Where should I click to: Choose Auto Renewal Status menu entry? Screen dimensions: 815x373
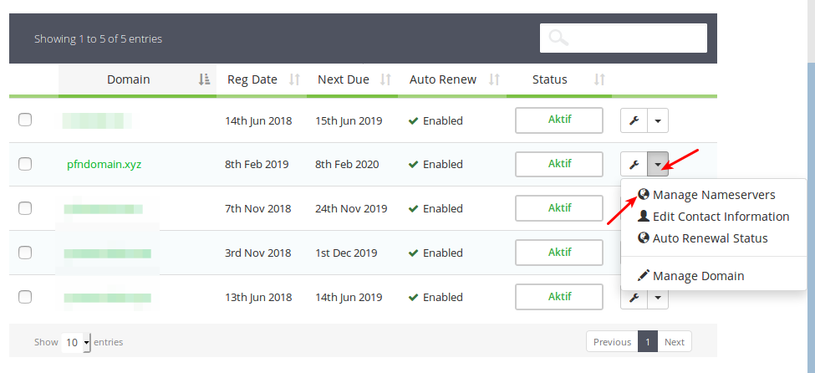714,238
